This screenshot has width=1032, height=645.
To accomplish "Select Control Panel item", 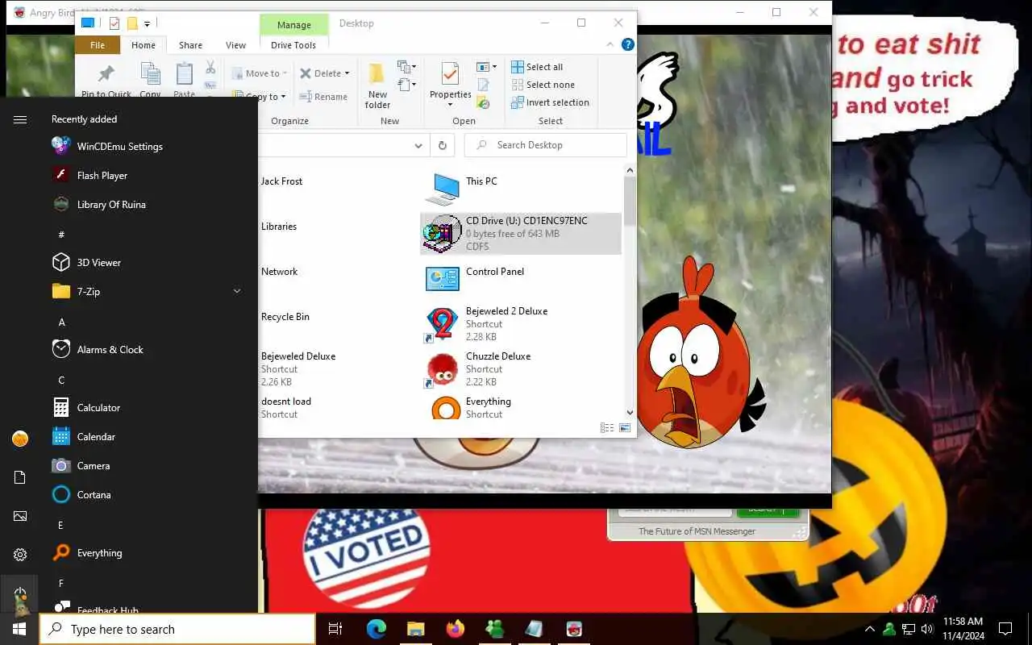I will 522,278.
